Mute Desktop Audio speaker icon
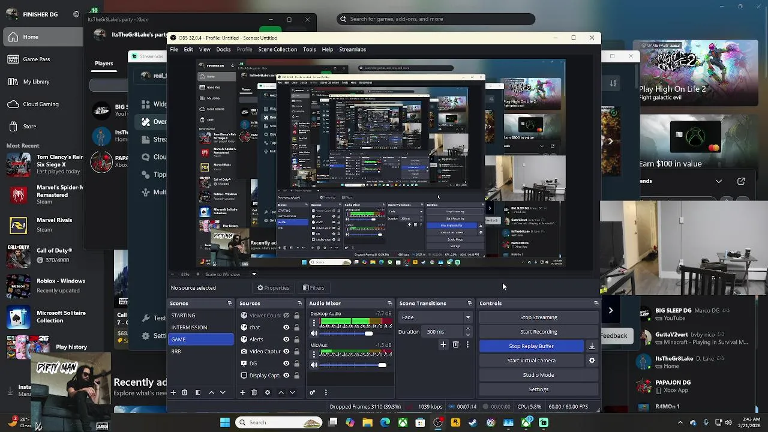The width and height of the screenshot is (768, 432). (314, 334)
